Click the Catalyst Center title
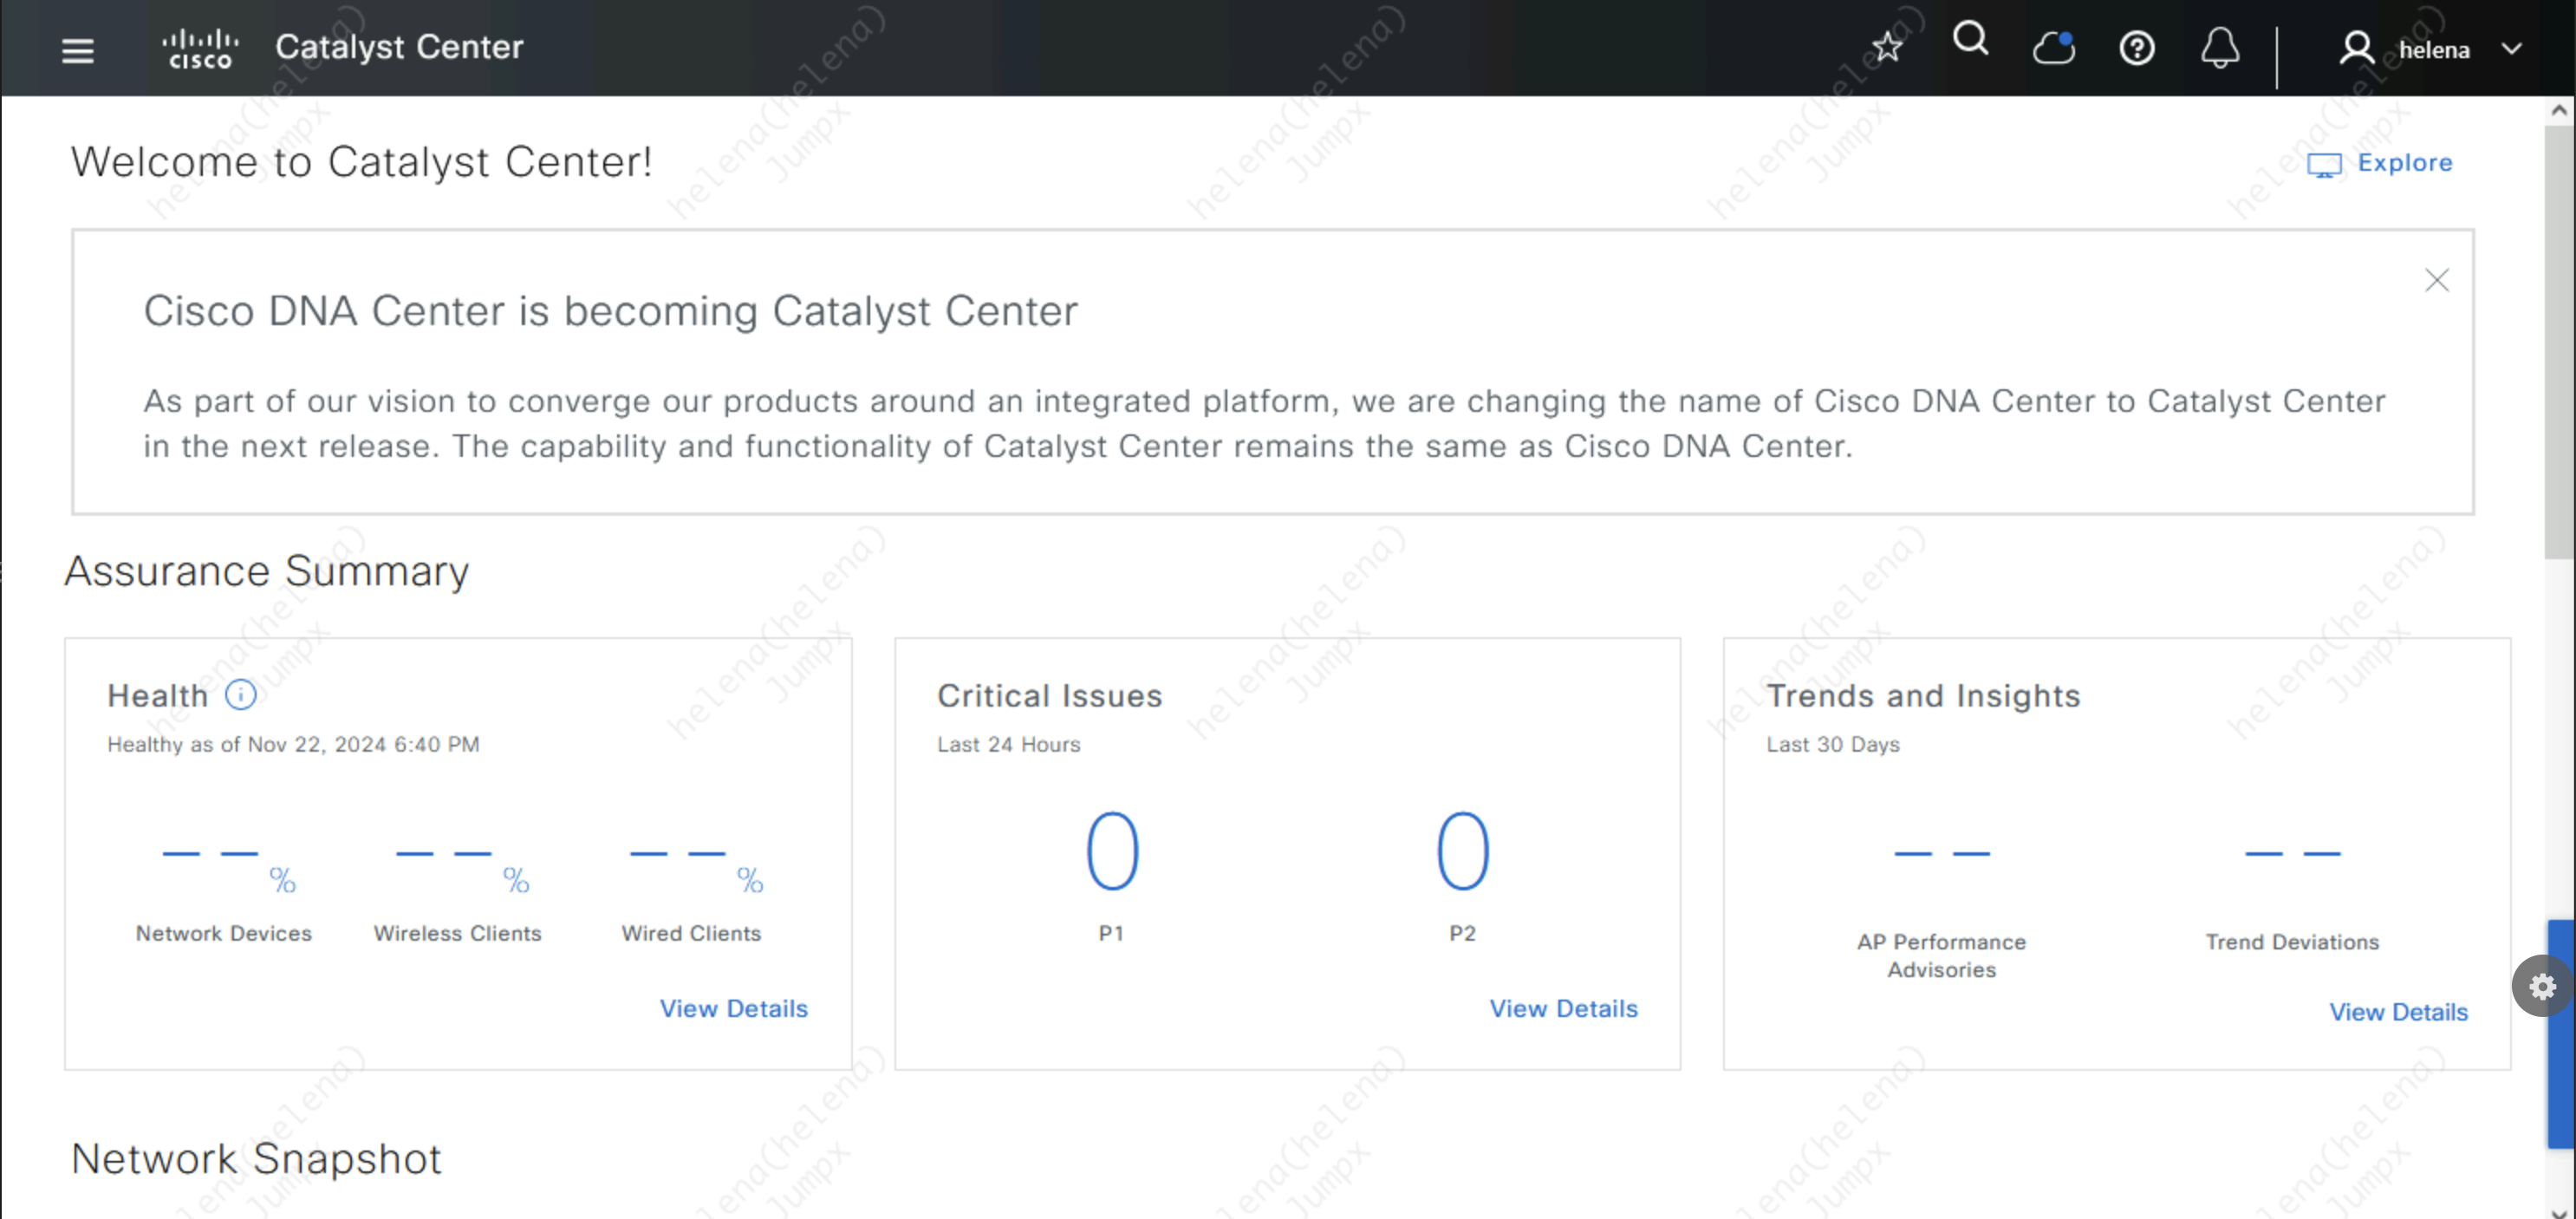This screenshot has width=2576, height=1219. 399,47
